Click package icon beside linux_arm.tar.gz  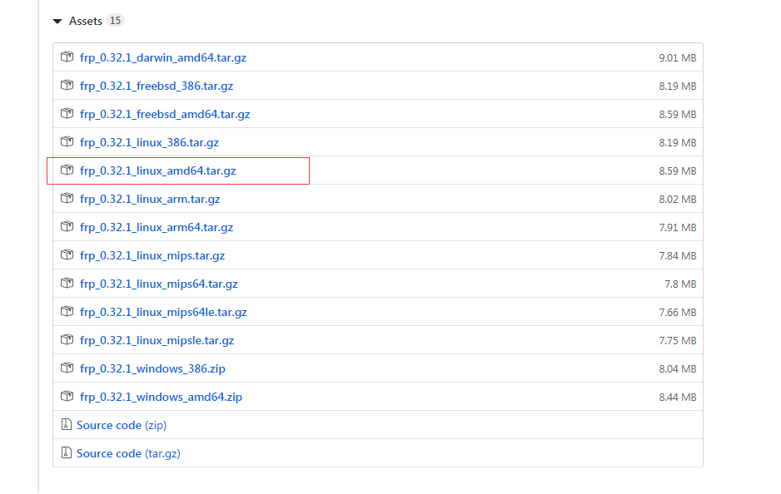[x=67, y=199]
